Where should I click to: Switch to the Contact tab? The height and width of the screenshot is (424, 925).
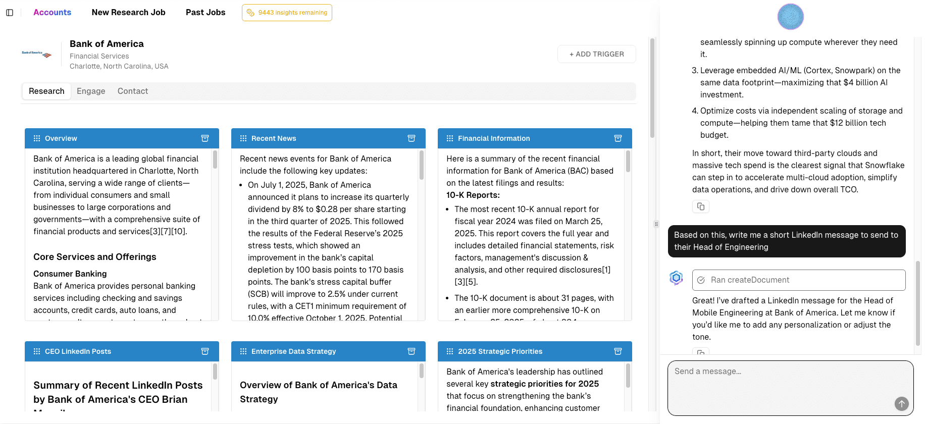coord(133,91)
